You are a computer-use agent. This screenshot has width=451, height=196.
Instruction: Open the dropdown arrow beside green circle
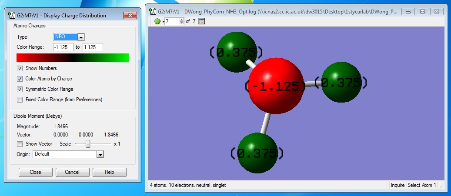163,22
